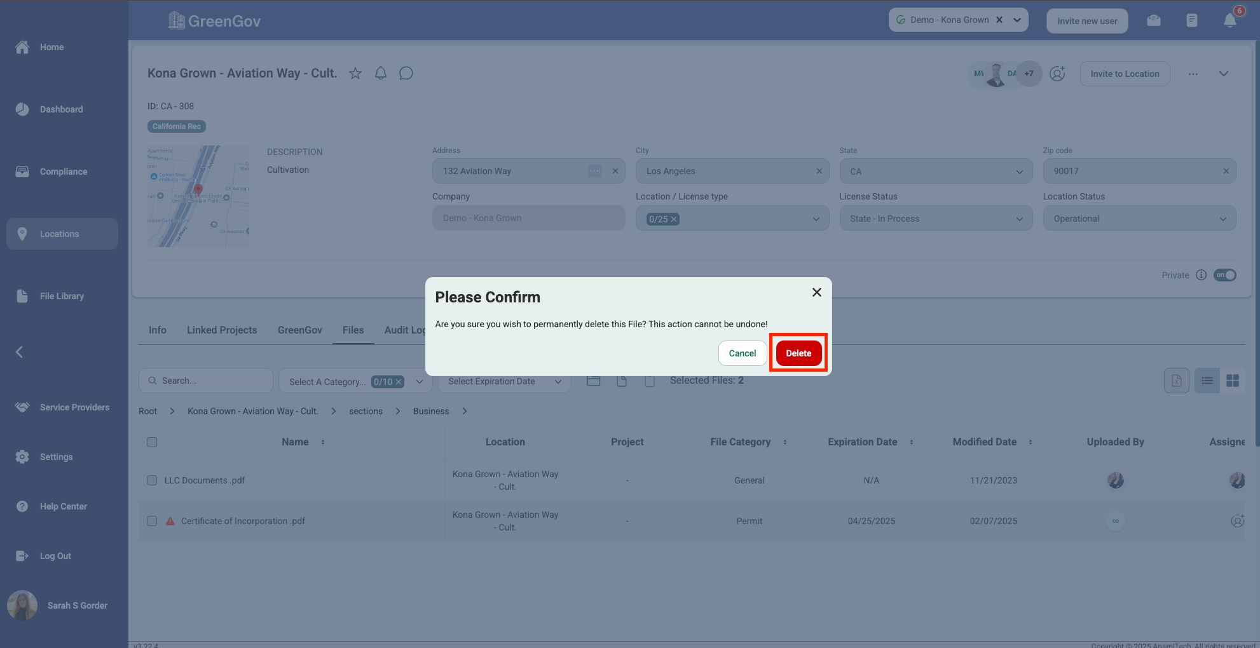This screenshot has height=648, width=1260.
Task: Switch to grid view
Action: 1233,381
